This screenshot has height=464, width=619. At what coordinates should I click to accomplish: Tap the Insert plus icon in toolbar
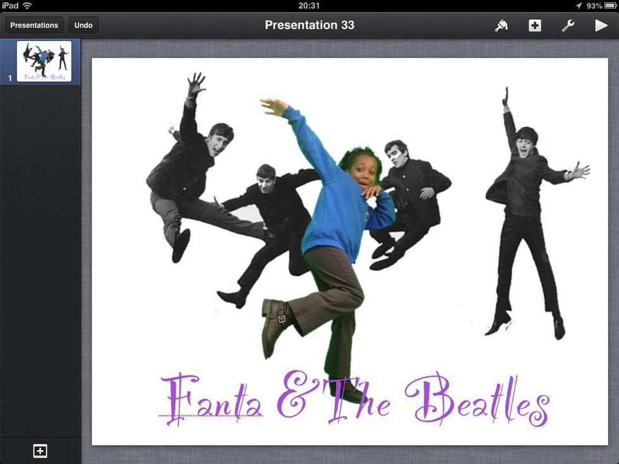pyautogui.click(x=535, y=25)
